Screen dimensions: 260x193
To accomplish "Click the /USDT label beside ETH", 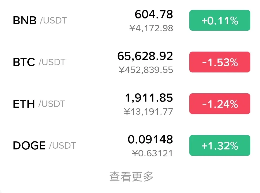I will [x=52, y=104].
